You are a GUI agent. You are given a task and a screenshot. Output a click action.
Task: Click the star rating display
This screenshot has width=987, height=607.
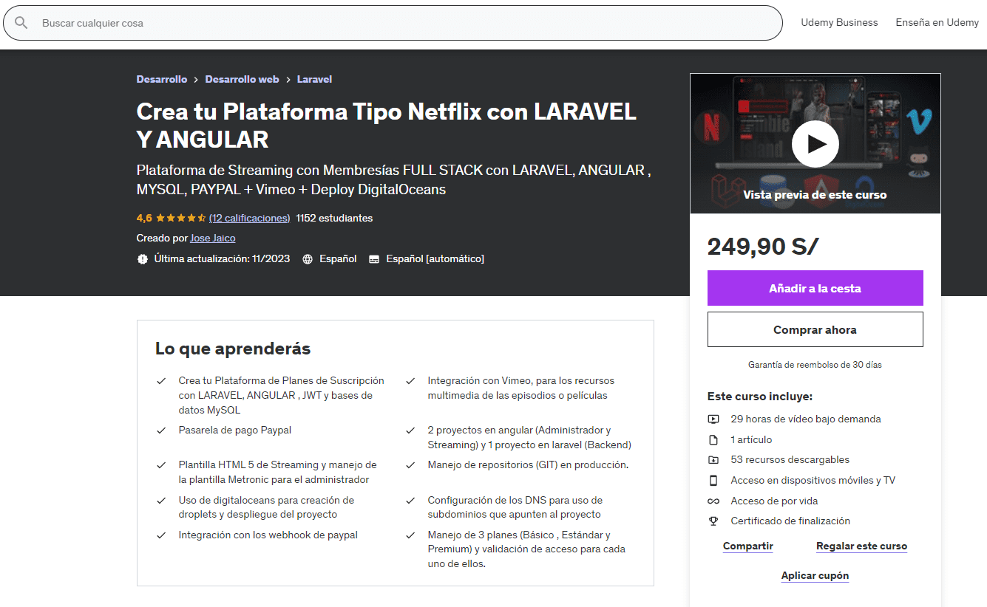coord(180,219)
